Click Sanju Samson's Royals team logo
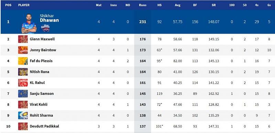This screenshot has width=275, height=133. tap(23, 93)
